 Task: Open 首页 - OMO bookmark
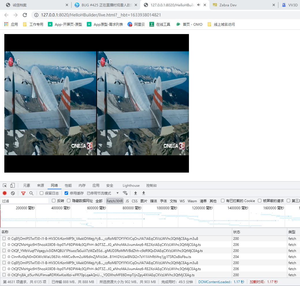pos(189,24)
